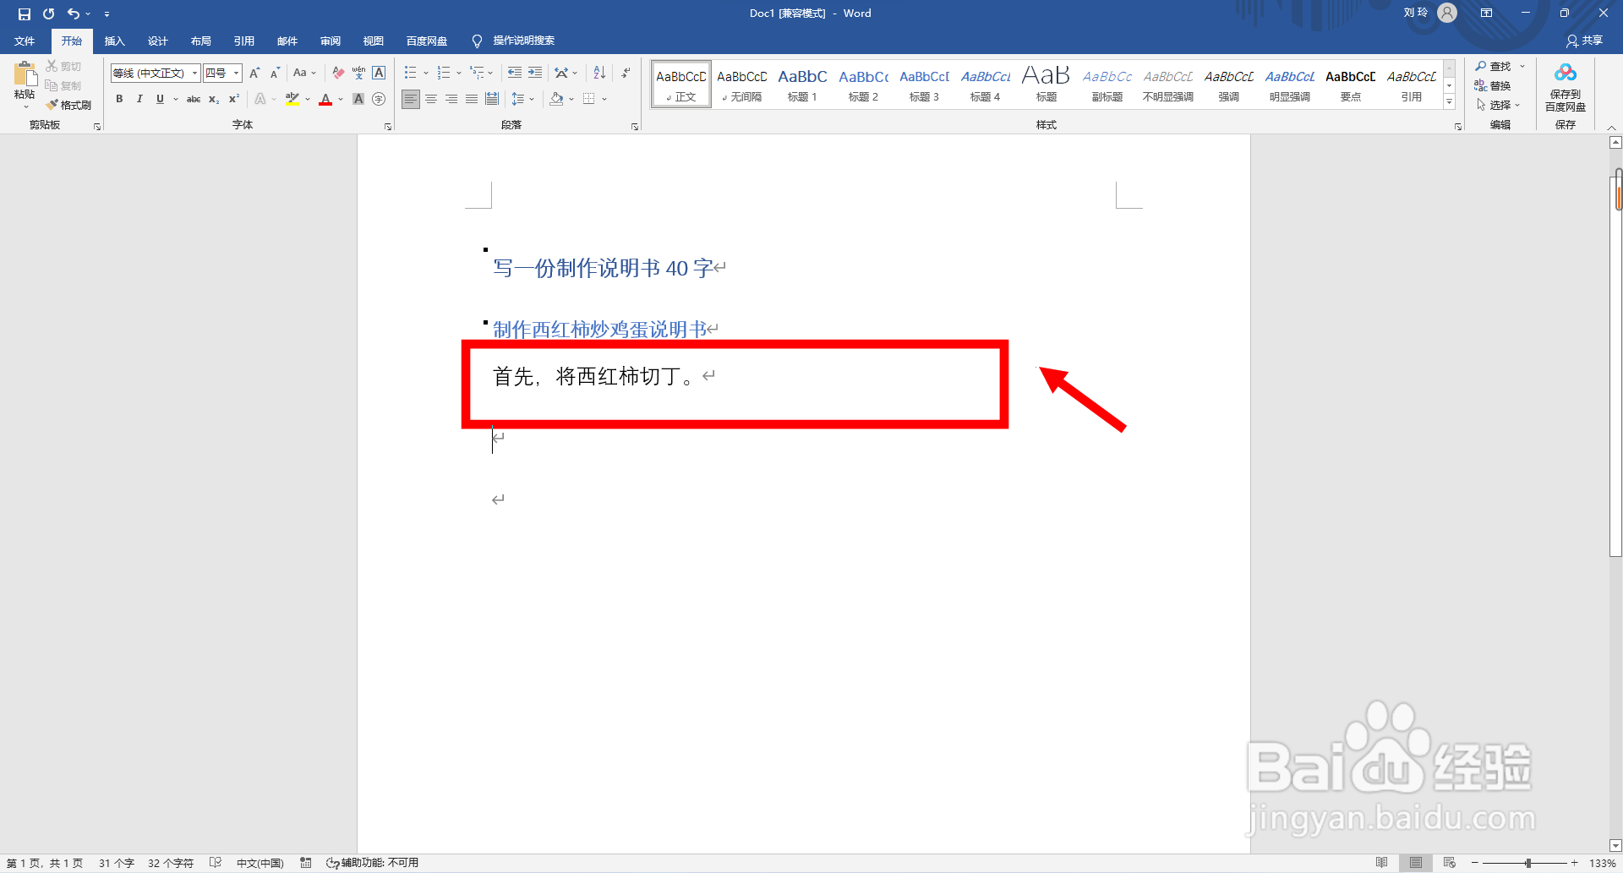Show or hide paragraph marks
Screen dimensions: 1623x873
[626, 73]
